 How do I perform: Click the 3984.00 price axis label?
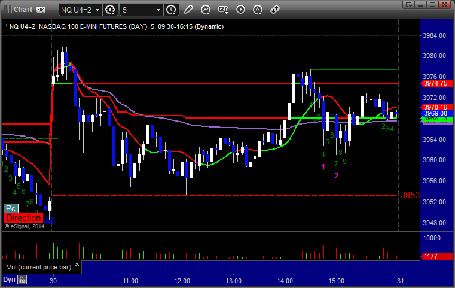click(435, 35)
